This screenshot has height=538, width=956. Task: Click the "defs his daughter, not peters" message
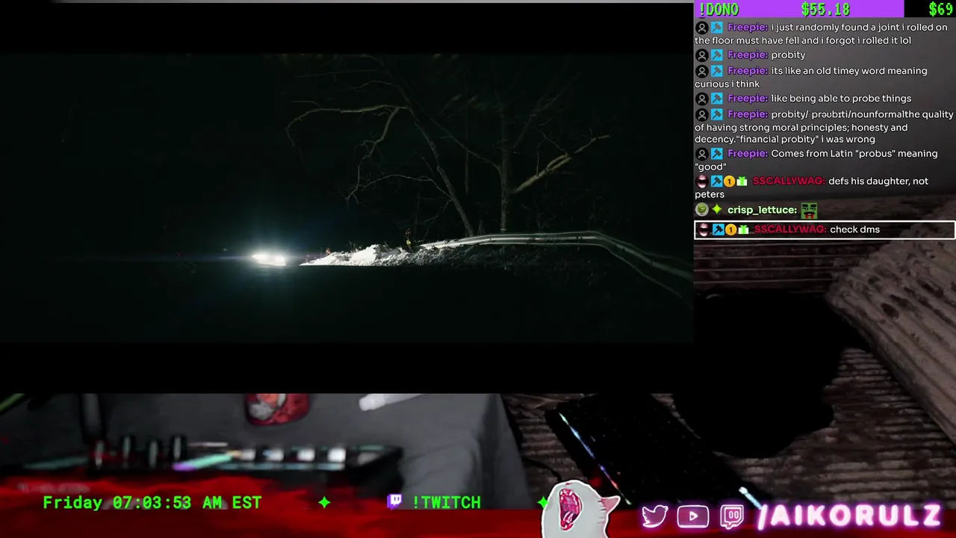(x=812, y=187)
